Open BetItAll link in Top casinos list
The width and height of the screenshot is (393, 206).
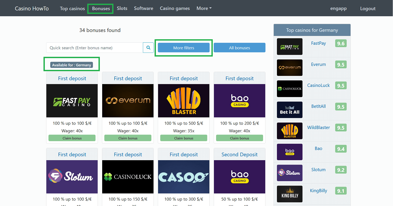(x=318, y=107)
